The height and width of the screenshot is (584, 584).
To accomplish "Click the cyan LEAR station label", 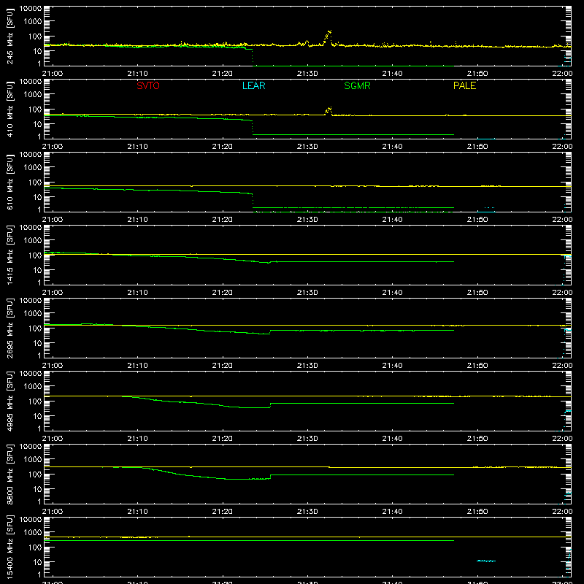I will [x=253, y=85].
